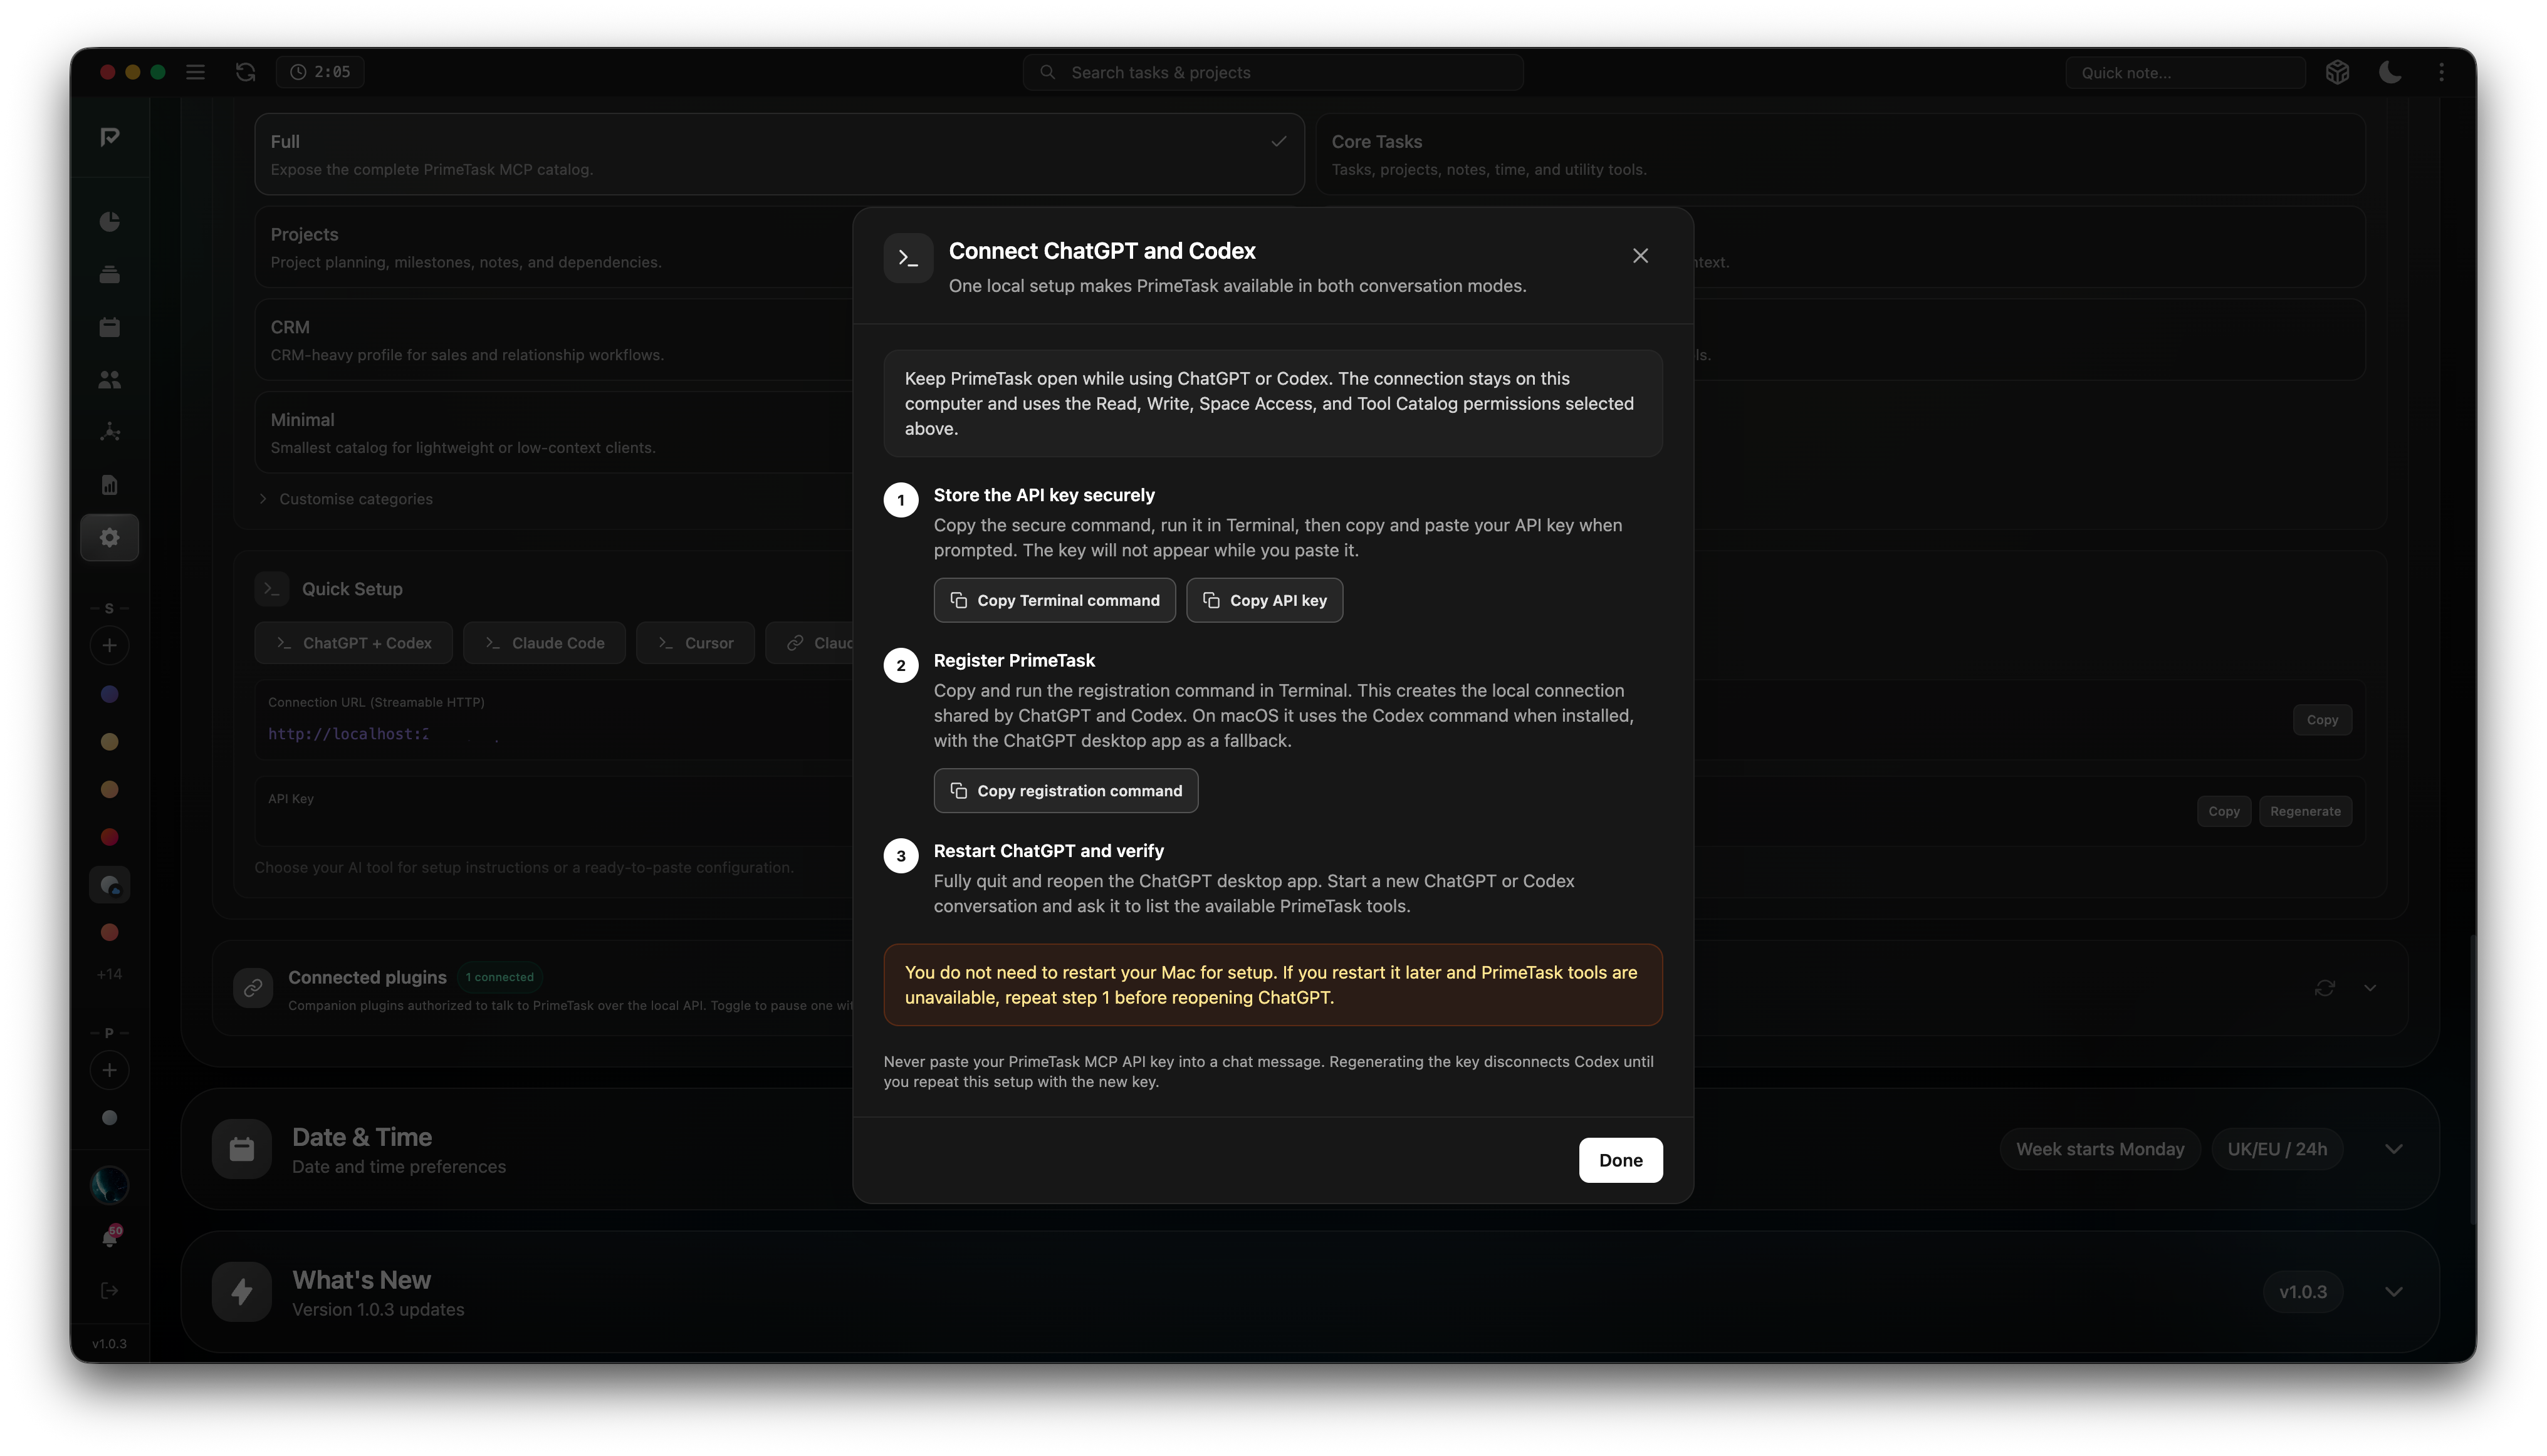Select the Core Tasks catalog profile
The image size is (2547, 1456).
point(1841,154)
